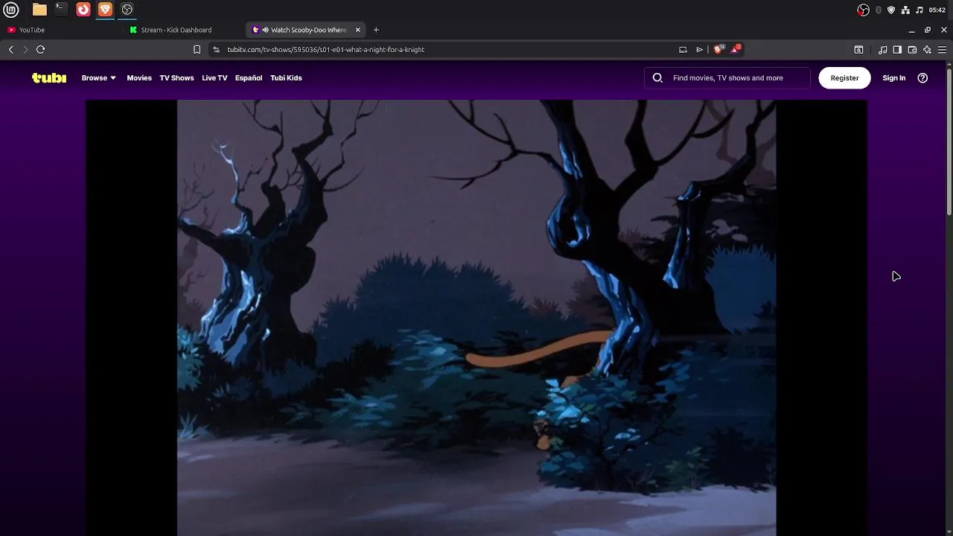Open the Leo AI sparkle icon
This screenshot has width=953, height=536.
(x=927, y=50)
